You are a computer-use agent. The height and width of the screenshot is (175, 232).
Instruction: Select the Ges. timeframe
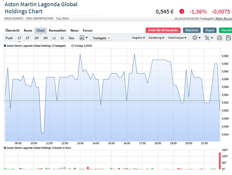(x=72, y=38)
